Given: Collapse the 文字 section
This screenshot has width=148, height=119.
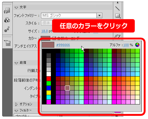Looking at the screenshot, I should point(16,7).
